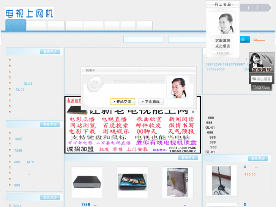The image size is (276, 207).
Task: Click 查看更多 above the center product thumbnails
Action: tap(188, 158)
